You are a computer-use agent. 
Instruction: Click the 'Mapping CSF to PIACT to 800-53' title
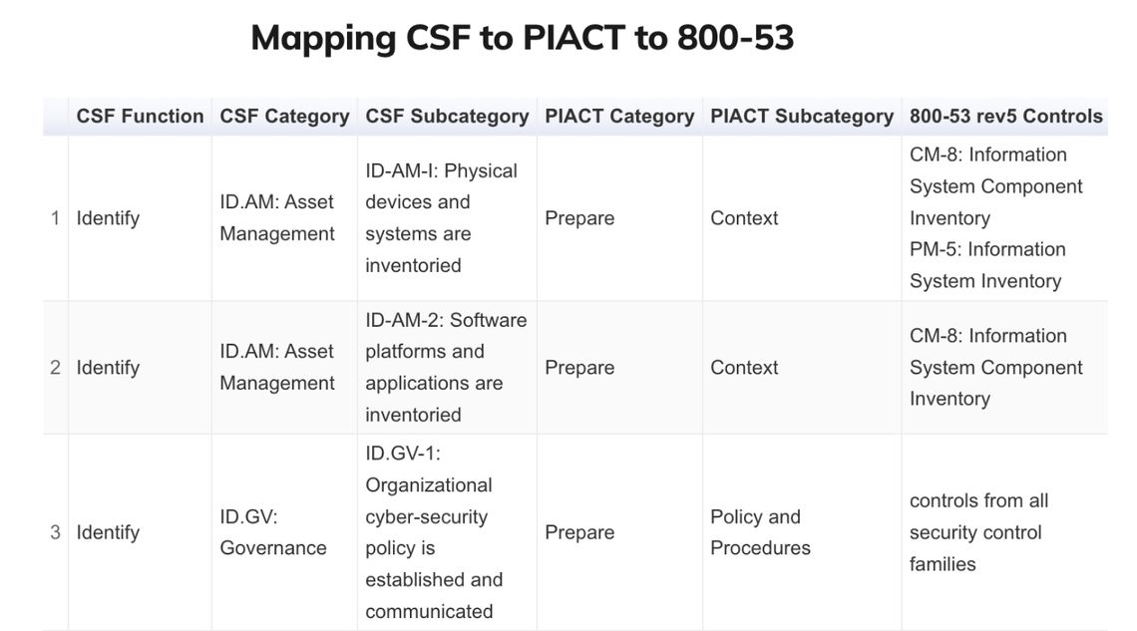point(522,38)
